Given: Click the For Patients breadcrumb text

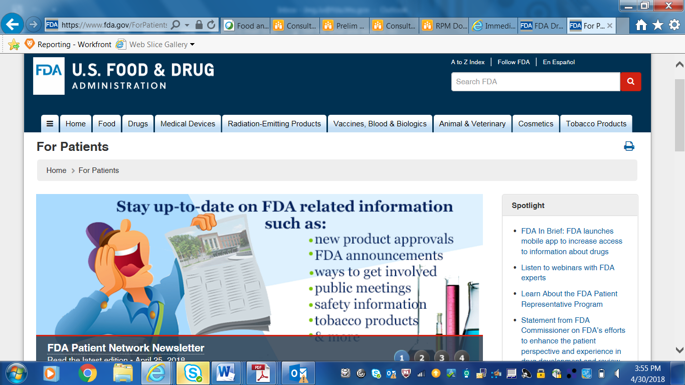Looking at the screenshot, I should 99,170.
